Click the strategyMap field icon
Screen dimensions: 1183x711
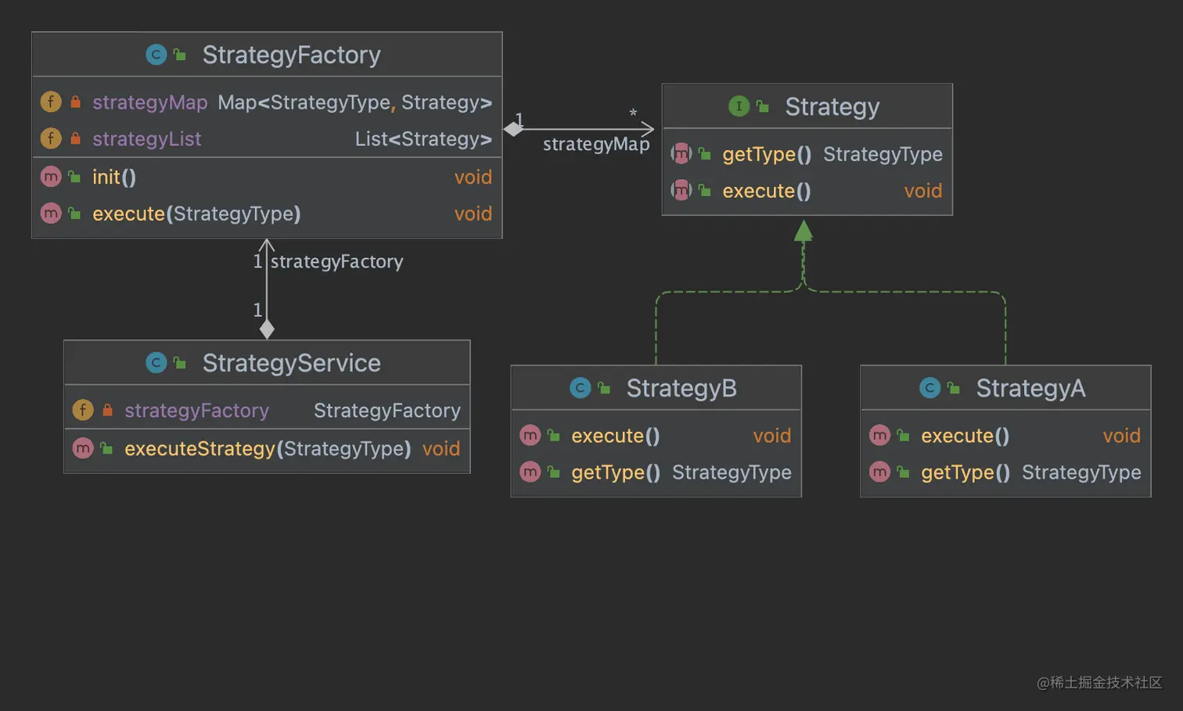click(x=51, y=102)
